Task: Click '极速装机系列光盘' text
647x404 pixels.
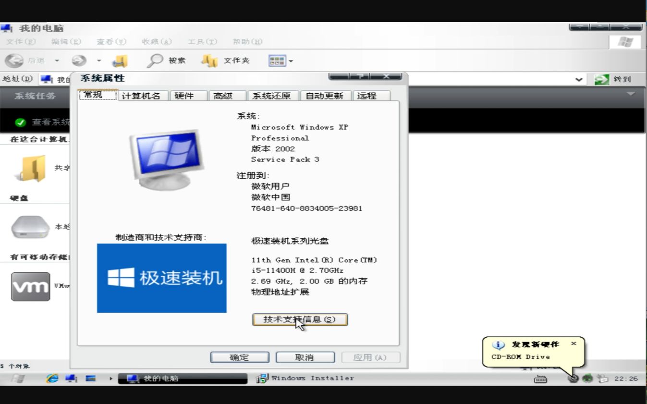Action: click(290, 241)
